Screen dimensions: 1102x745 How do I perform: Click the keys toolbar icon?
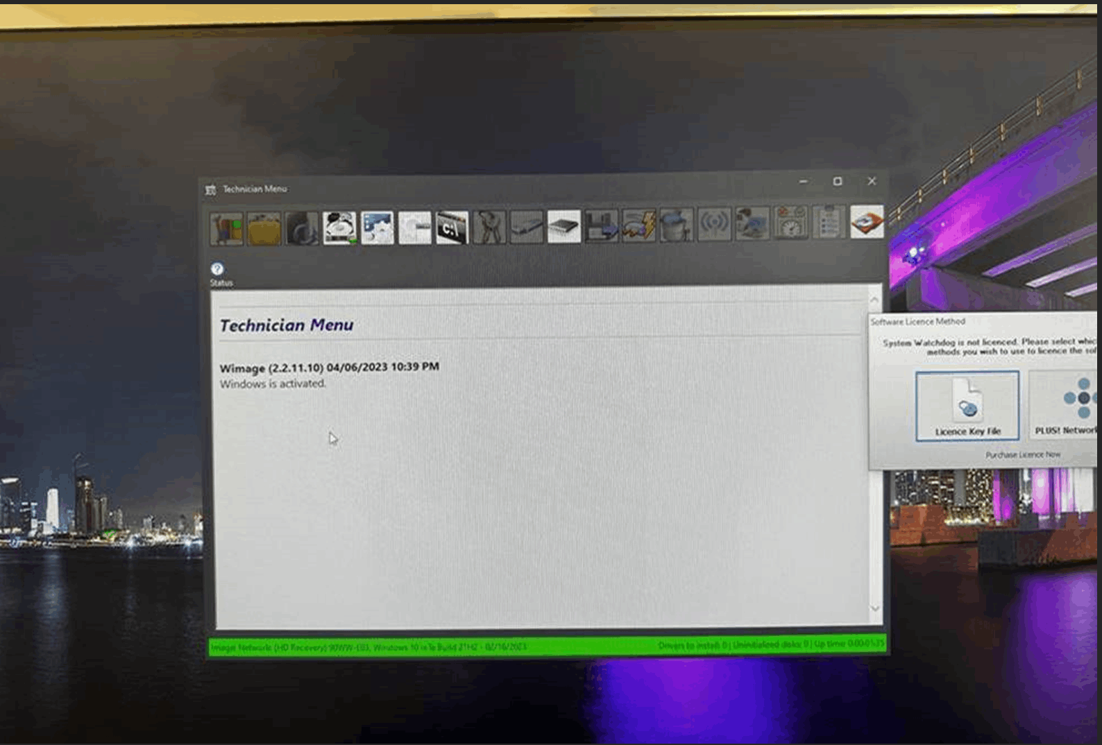coord(489,228)
